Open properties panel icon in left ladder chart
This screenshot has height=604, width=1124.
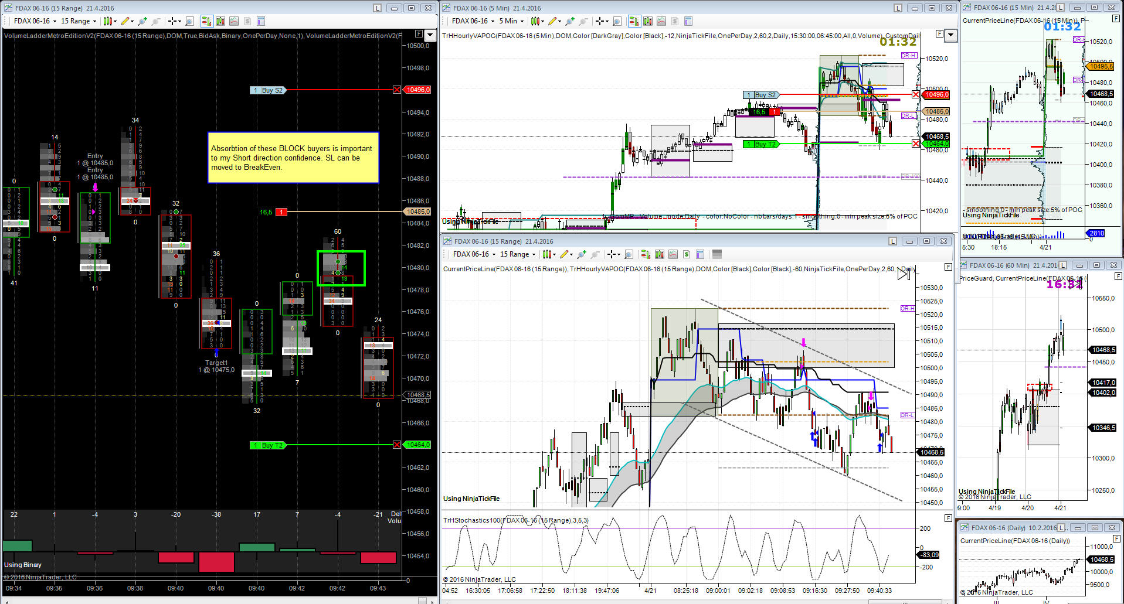coord(261,21)
